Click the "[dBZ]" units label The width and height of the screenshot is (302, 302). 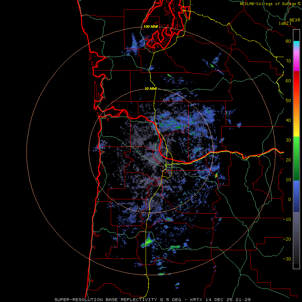pyautogui.click(x=285, y=23)
